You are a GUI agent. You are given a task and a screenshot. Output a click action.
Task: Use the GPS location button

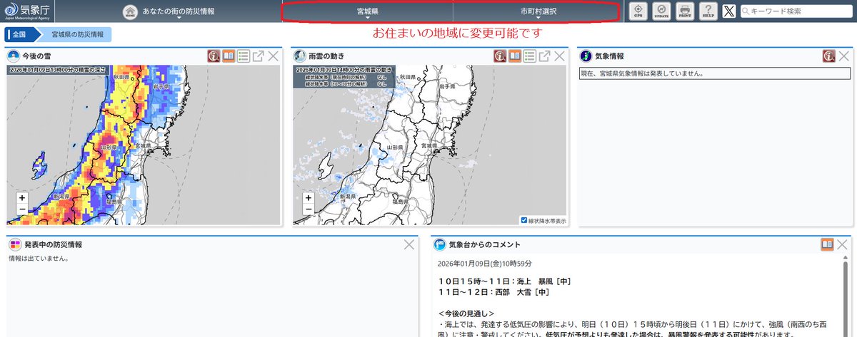tap(639, 11)
